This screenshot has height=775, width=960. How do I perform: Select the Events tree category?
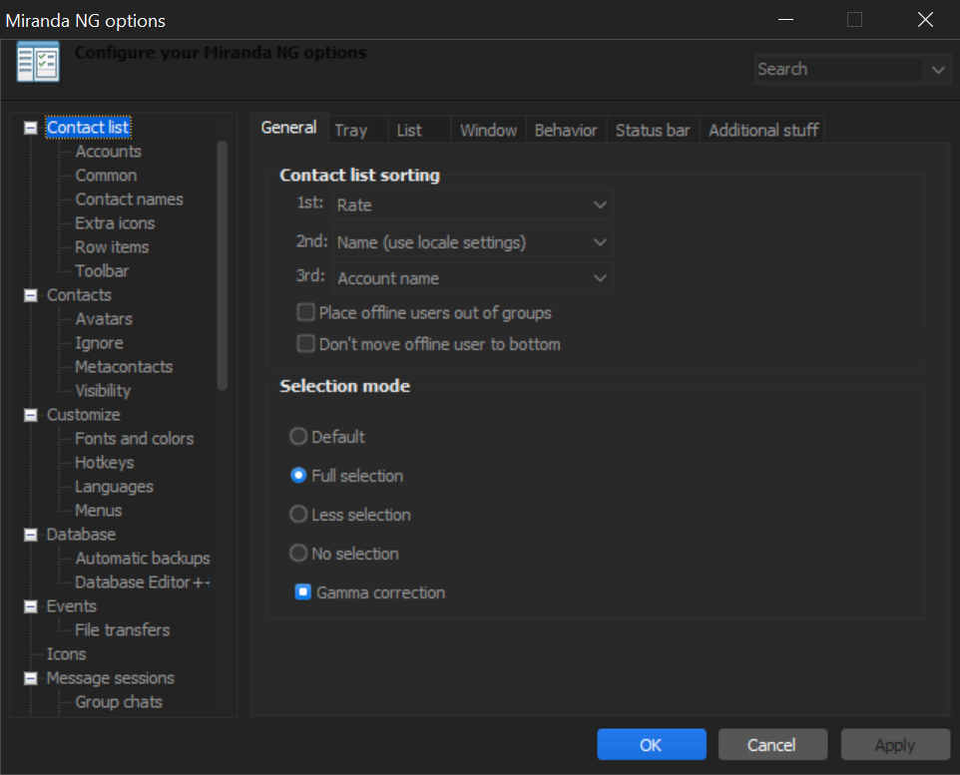tap(72, 606)
